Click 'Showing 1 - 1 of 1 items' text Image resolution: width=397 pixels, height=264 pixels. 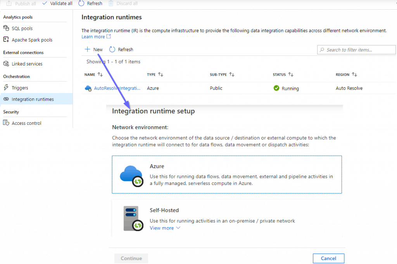[113, 62]
